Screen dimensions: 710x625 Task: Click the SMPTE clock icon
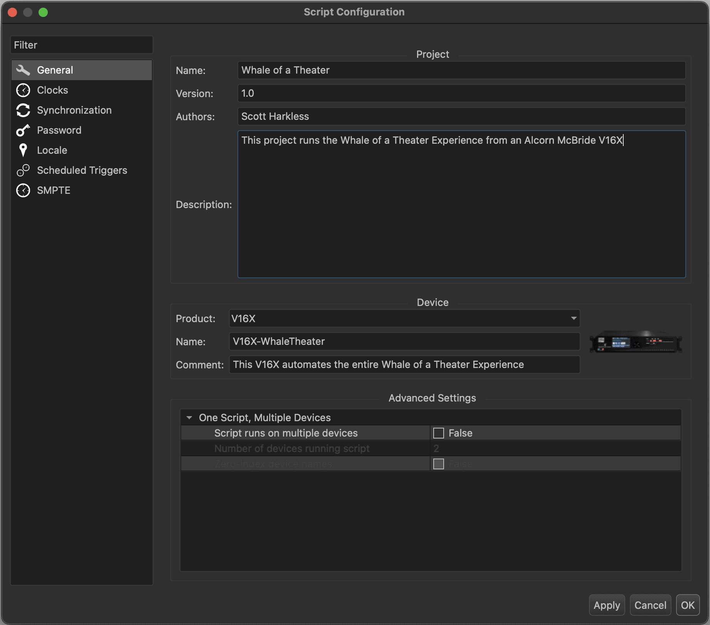[23, 190]
